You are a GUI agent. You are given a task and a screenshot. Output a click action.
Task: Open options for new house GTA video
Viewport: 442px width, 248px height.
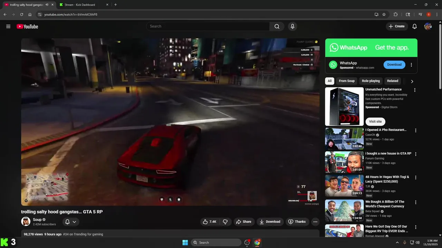pyautogui.click(x=416, y=154)
